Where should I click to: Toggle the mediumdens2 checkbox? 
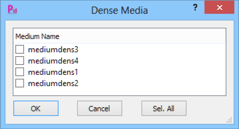[20, 83]
